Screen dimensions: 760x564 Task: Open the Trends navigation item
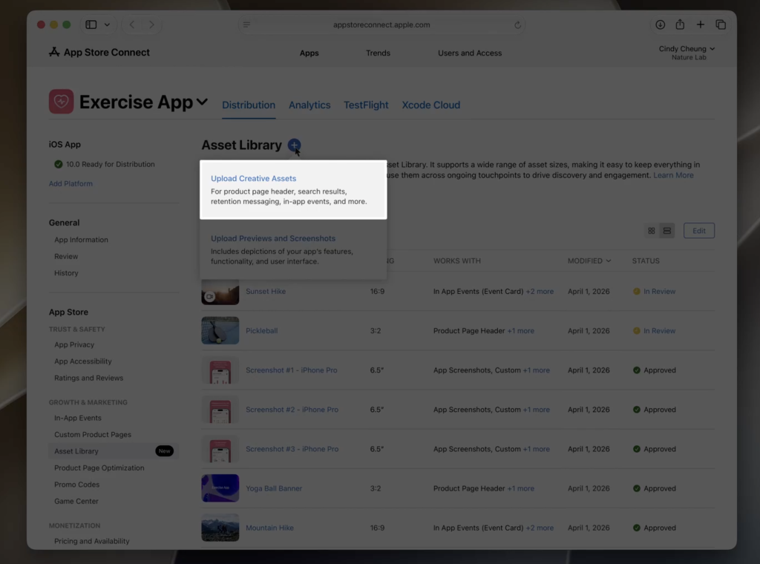point(378,53)
